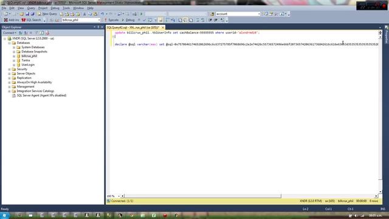
Task: Click the volume icon in system tray
Action: click(356, 215)
